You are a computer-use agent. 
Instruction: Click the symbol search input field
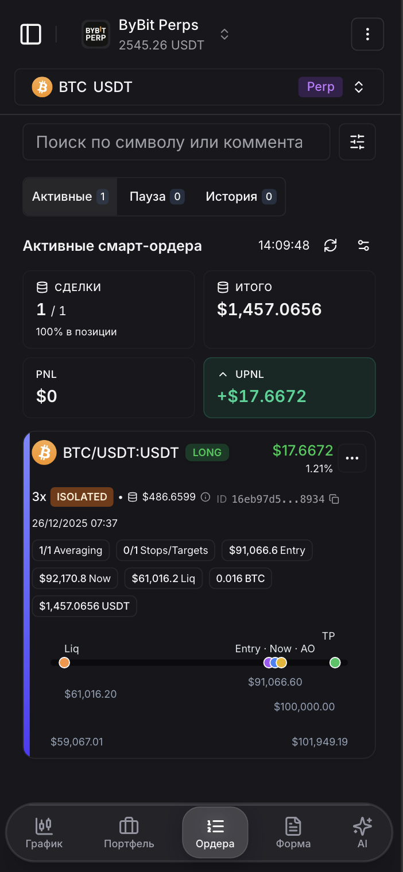point(176,141)
